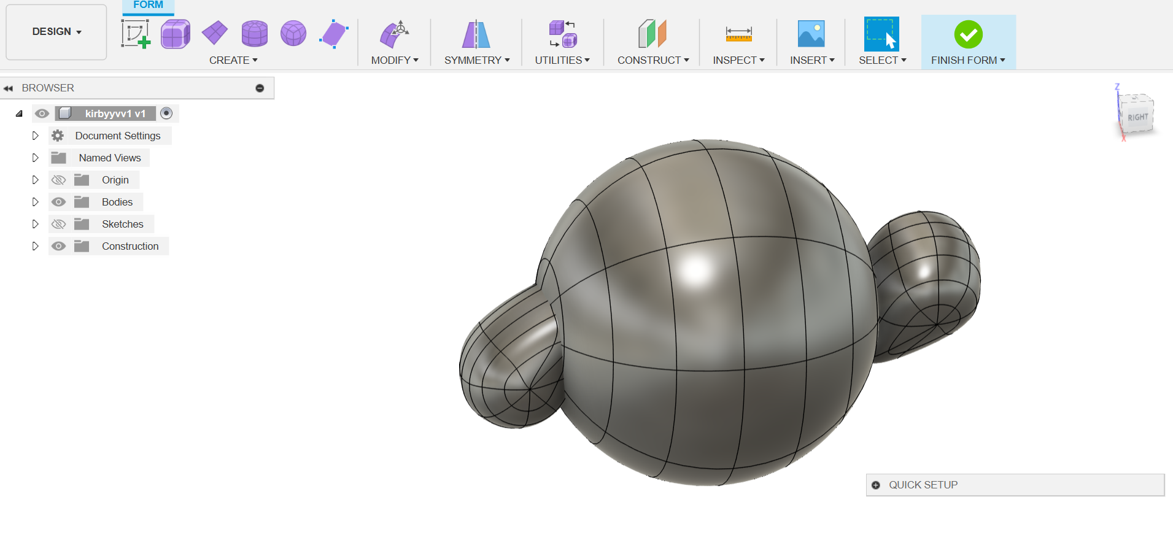The width and height of the screenshot is (1173, 551).
Task: Click the kirbyyvv1 component icon
Action: click(65, 114)
